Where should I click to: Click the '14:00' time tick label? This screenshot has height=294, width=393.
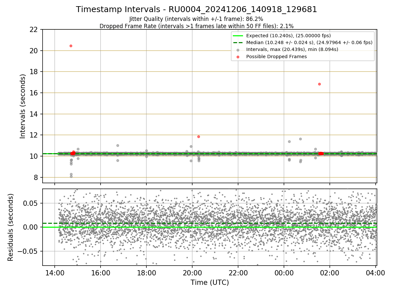(x=54, y=273)
